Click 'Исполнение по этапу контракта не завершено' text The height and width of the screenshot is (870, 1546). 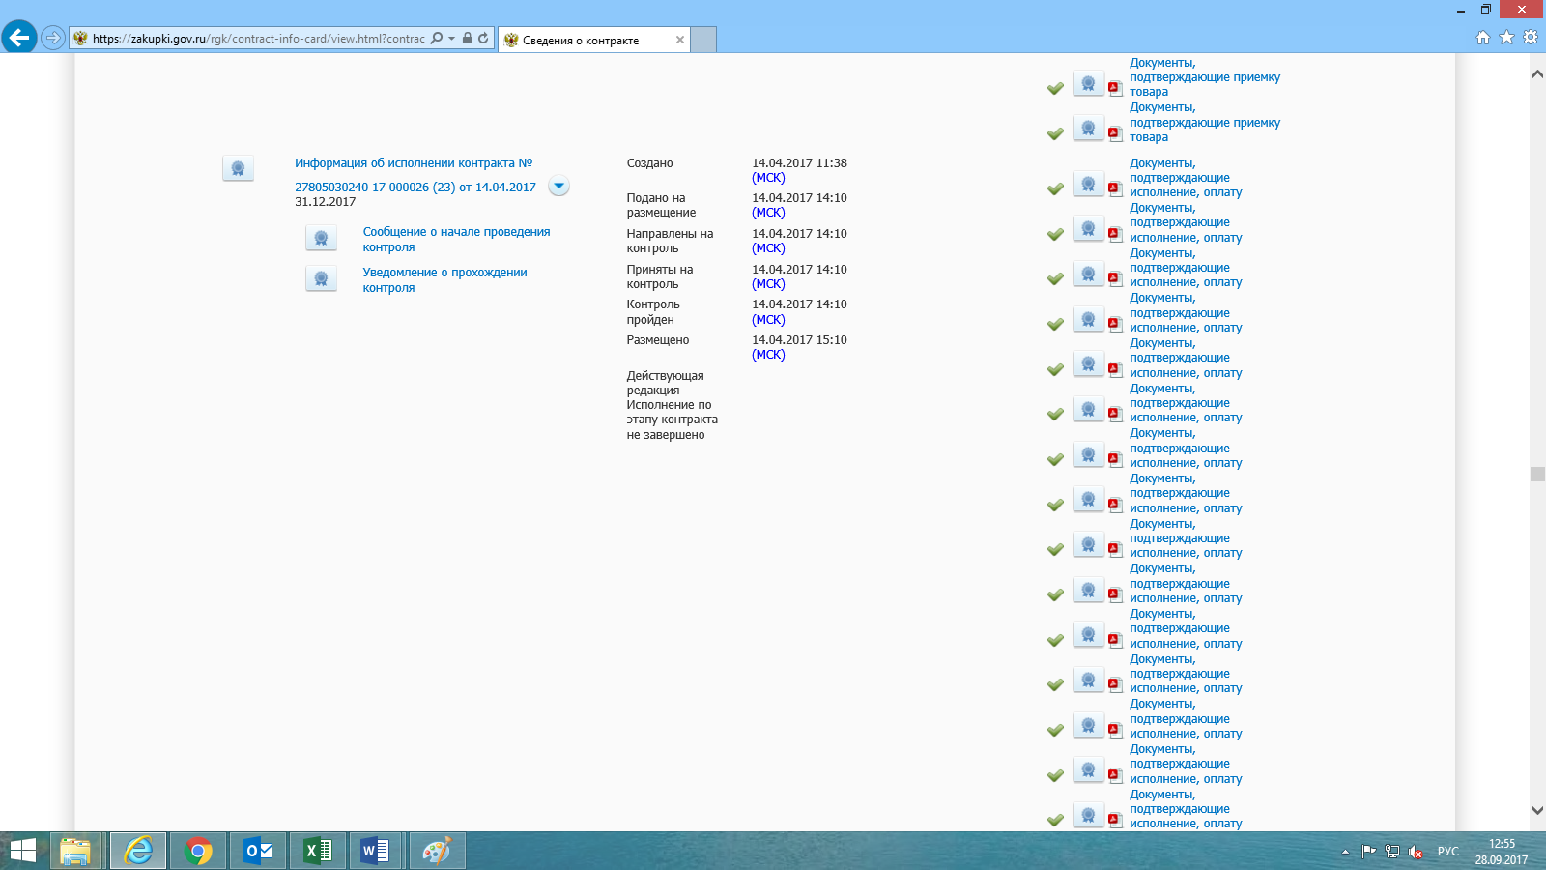[x=672, y=420]
